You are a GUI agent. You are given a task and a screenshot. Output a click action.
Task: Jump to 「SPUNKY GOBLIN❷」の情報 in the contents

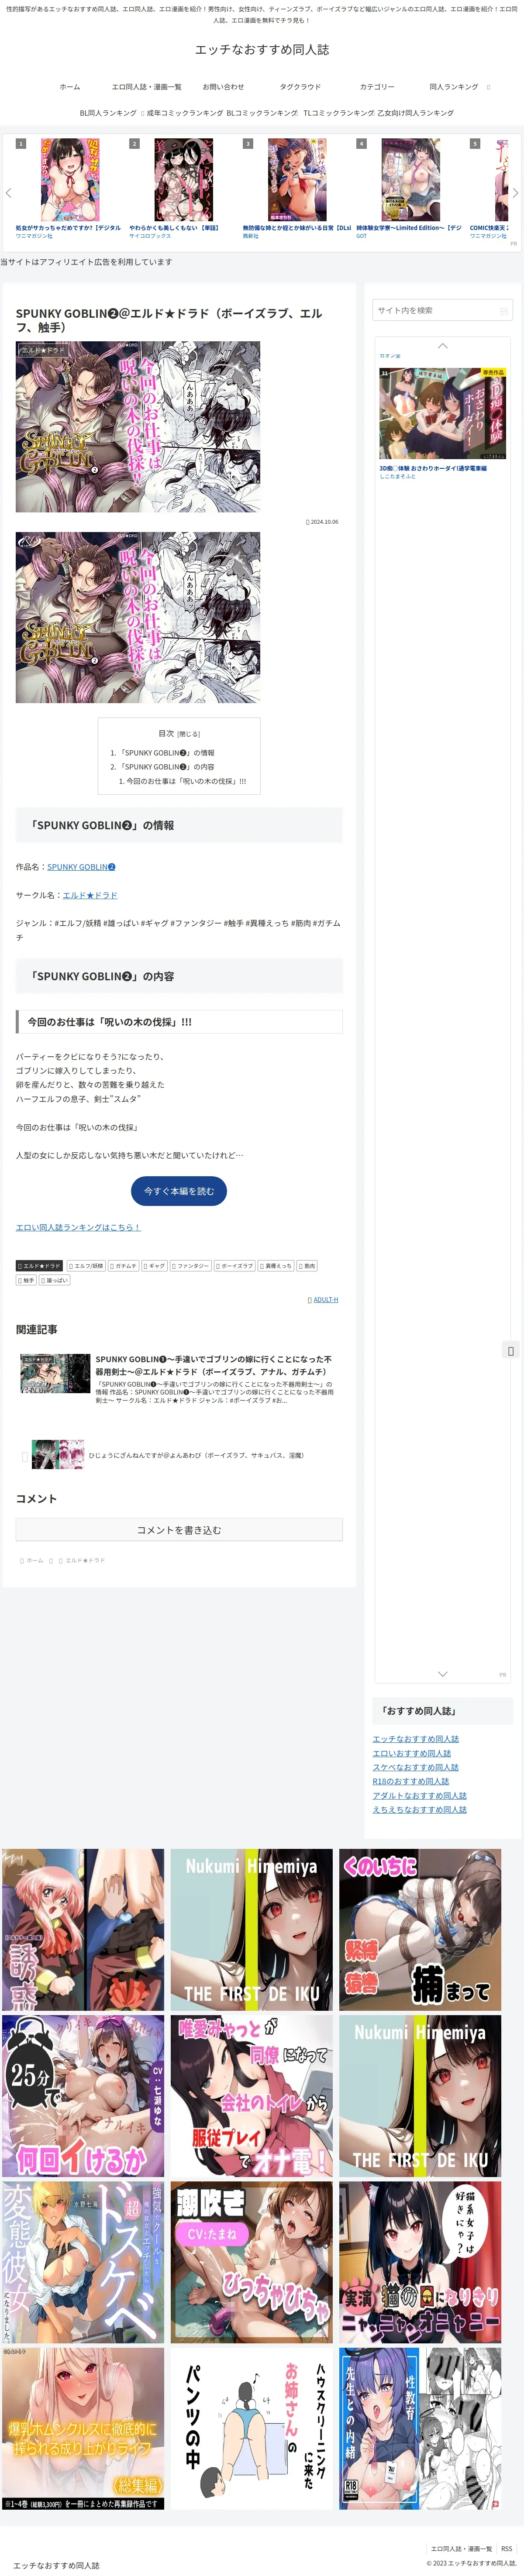[x=166, y=753]
